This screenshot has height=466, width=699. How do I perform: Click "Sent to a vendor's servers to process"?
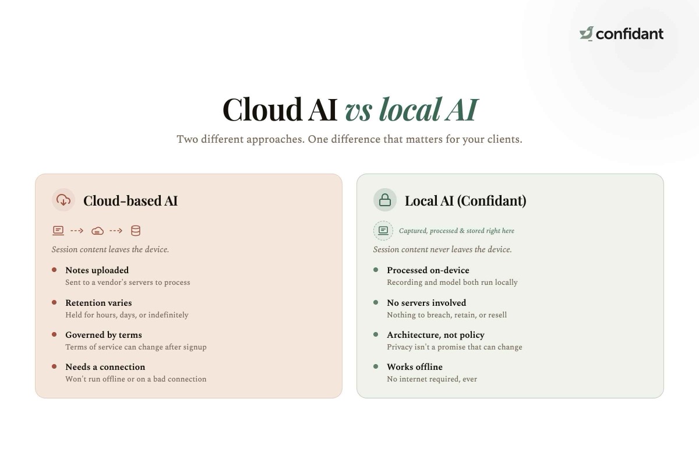[128, 283]
